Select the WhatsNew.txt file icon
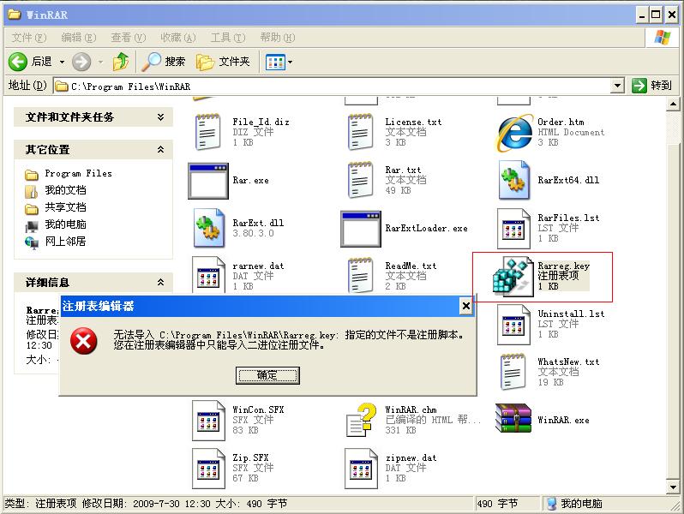684x514 pixels. [513, 372]
